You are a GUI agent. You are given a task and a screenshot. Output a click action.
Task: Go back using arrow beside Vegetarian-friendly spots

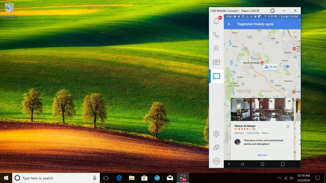click(229, 24)
